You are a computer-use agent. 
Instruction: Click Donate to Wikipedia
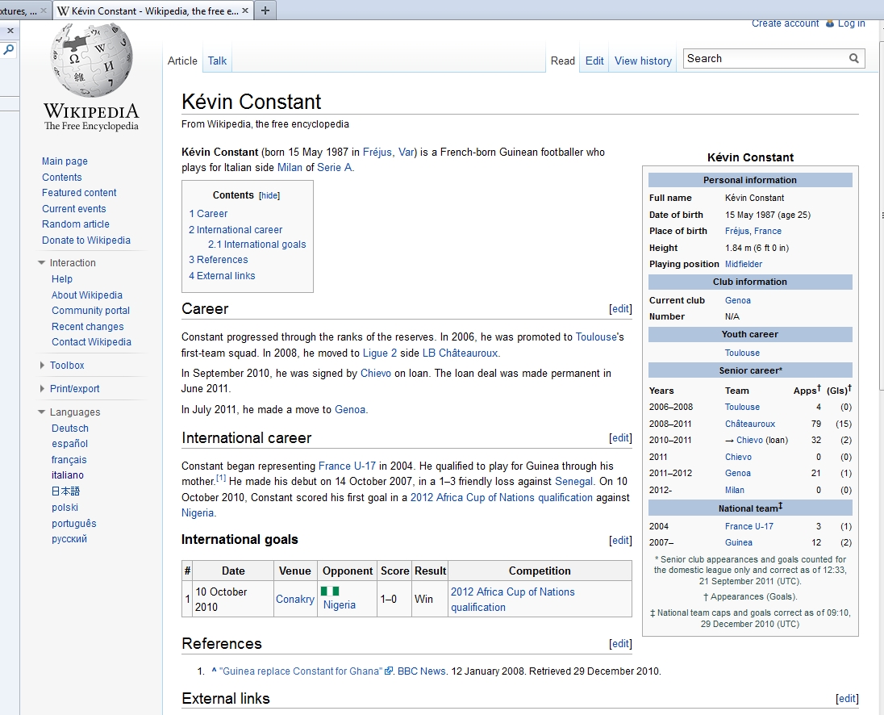(x=86, y=240)
